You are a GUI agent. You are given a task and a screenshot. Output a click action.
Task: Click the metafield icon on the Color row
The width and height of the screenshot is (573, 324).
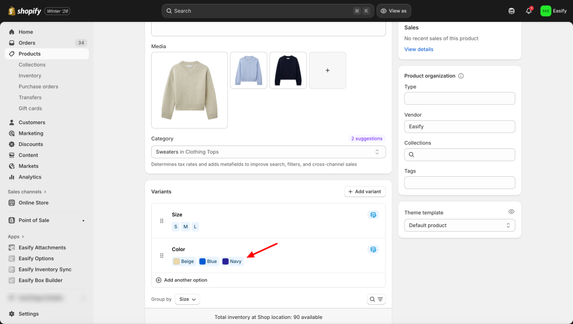click(373, 249)
